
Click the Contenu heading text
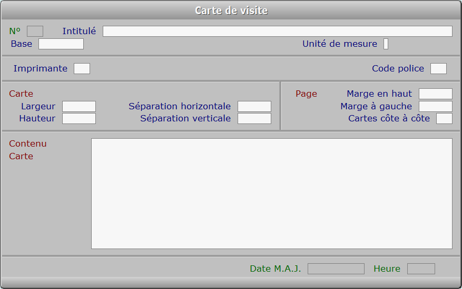click(28, 143)
